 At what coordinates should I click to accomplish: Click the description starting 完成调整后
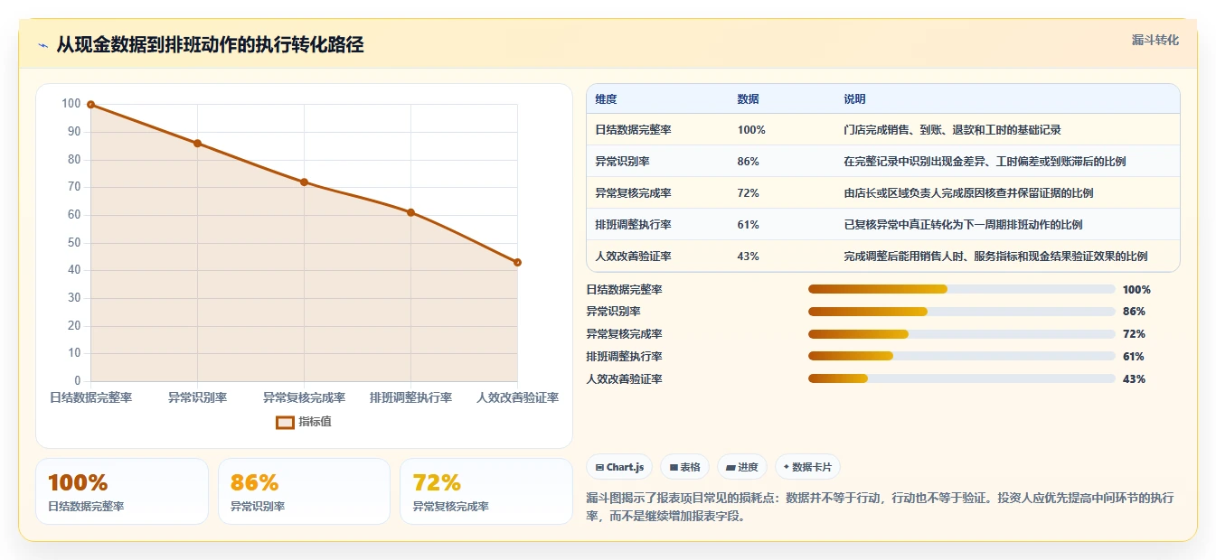coord(995,257)
